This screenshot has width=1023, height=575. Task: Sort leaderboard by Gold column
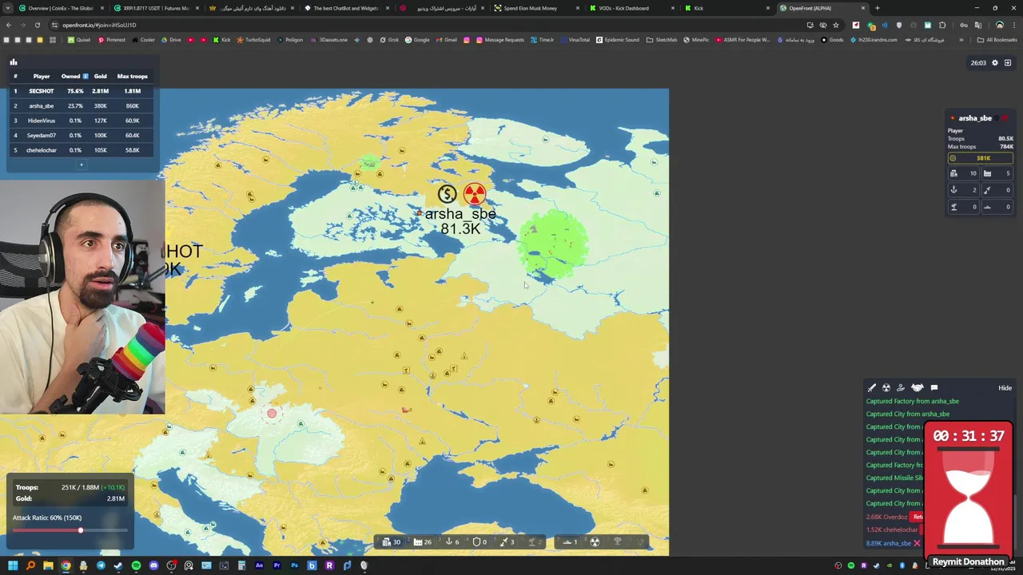[100, 76]
